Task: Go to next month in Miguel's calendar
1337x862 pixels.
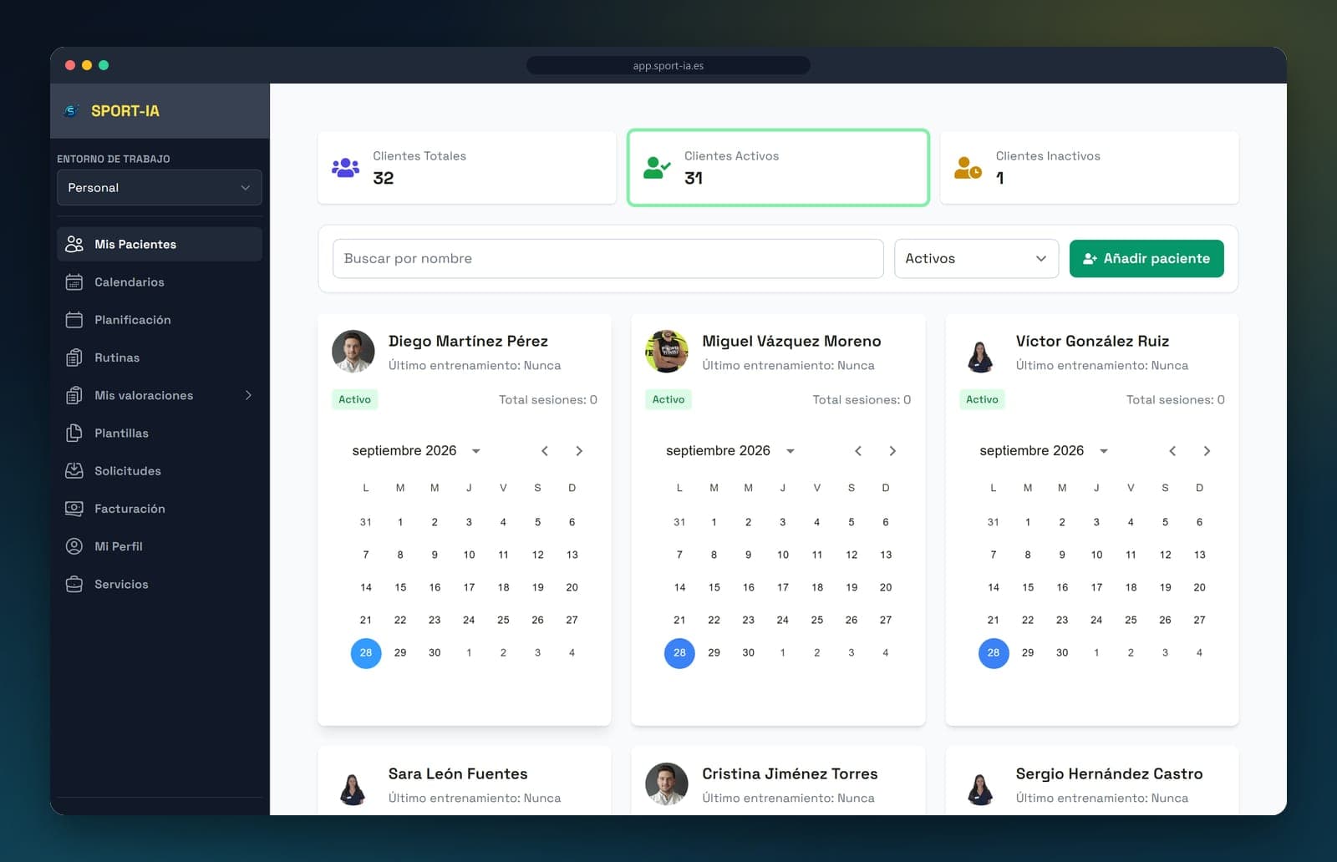Action: coord(892,451)
